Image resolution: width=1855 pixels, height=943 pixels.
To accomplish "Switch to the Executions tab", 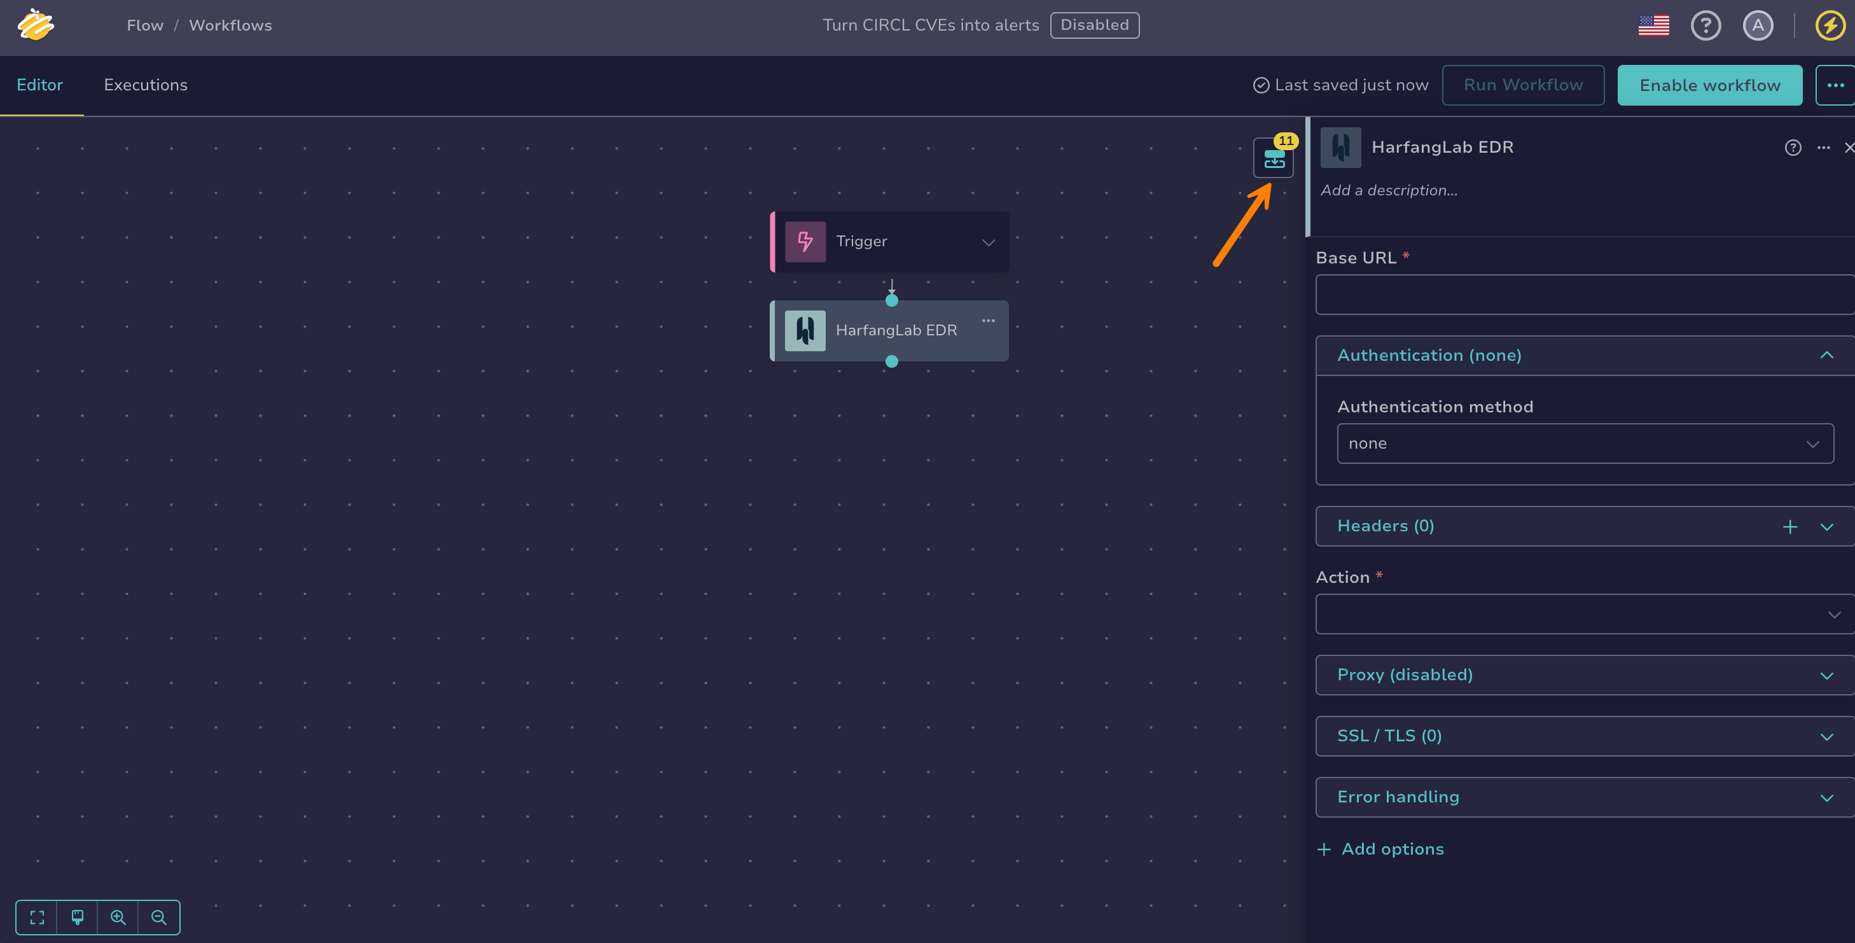I will pos(146,85).
